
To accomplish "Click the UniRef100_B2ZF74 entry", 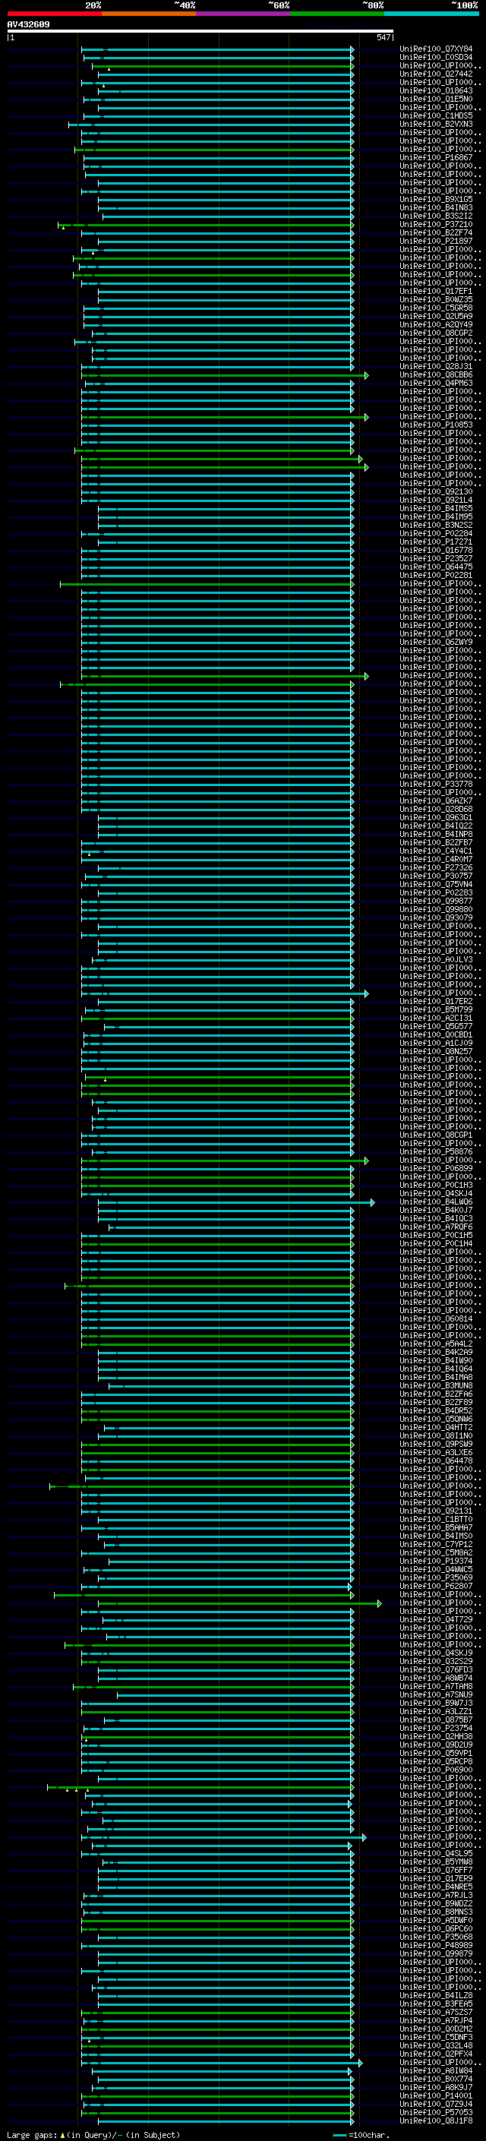I will click(436, 232).
